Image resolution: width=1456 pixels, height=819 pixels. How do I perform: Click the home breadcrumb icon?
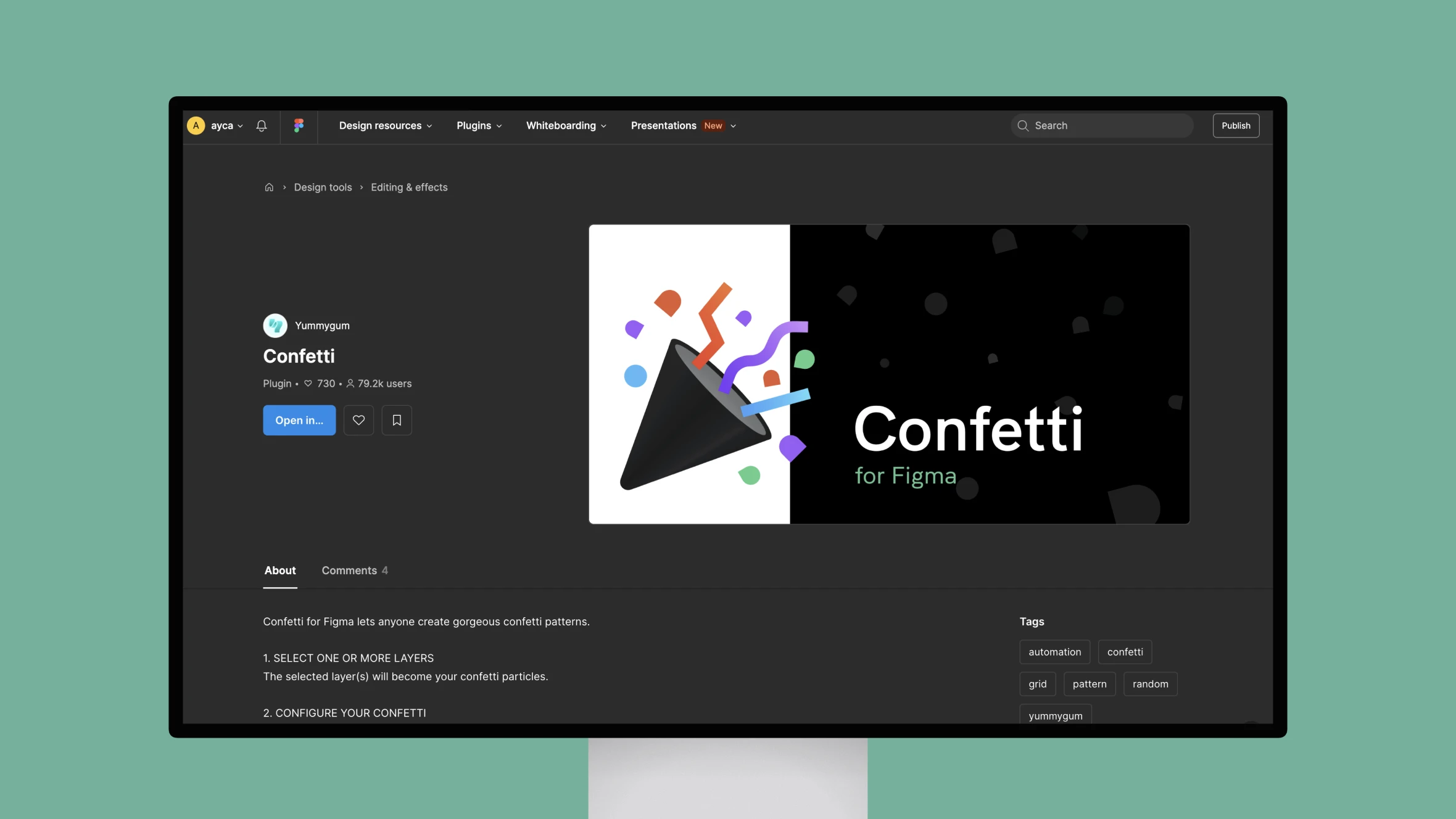[x=269, y=187]
